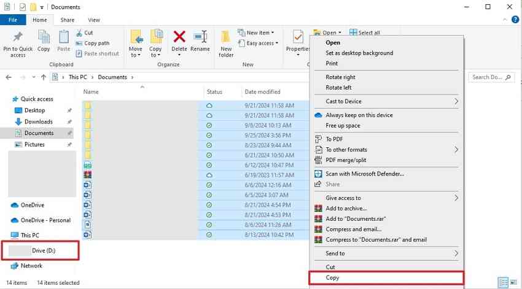Expand Send to submenu
This screenshot has height=289, width=522.
[x=386, y=253]
